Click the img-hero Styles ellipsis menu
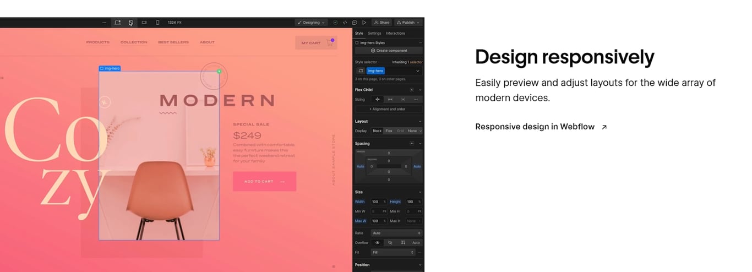The height and width of the screenshot is (272, 752). click(421, 42)
